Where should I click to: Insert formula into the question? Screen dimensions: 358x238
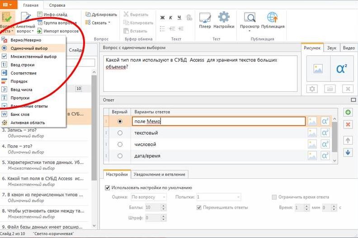click(x=342, y=69)
